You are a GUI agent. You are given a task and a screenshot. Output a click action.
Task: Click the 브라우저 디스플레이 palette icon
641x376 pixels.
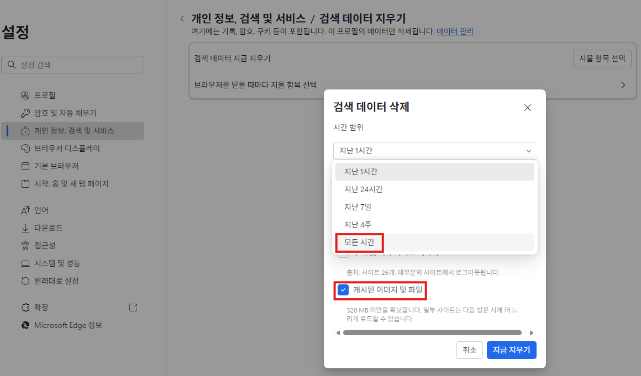click(x=25, y=149)
